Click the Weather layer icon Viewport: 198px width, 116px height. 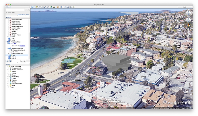click(11, 80)
